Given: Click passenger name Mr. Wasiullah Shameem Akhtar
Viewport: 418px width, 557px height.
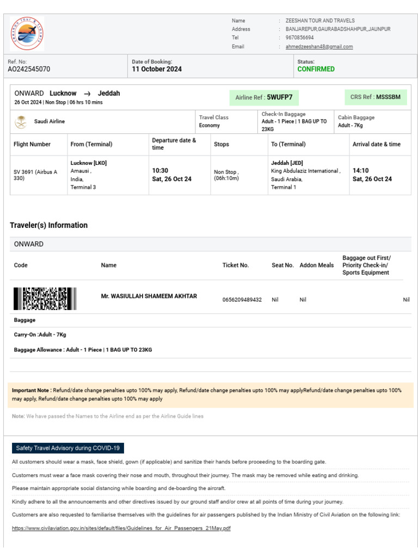Looking at the screenshot, I should 149,296.
